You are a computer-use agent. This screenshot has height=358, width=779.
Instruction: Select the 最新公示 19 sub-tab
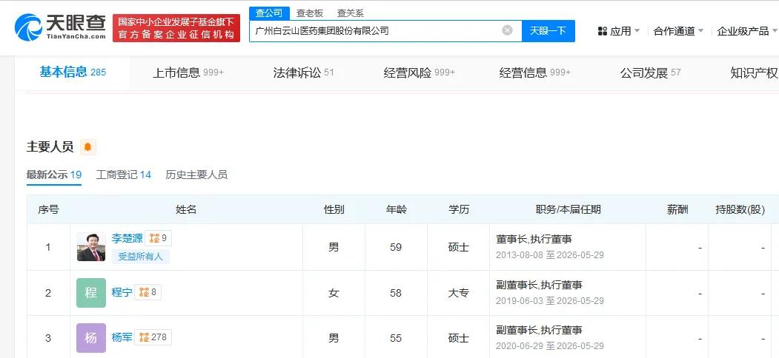point(53,175)
